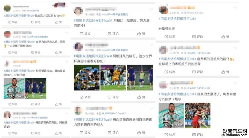Tap repost icon under 'te amo' post
The width and height of the screenshot is (249, 138).
(13, 22)
